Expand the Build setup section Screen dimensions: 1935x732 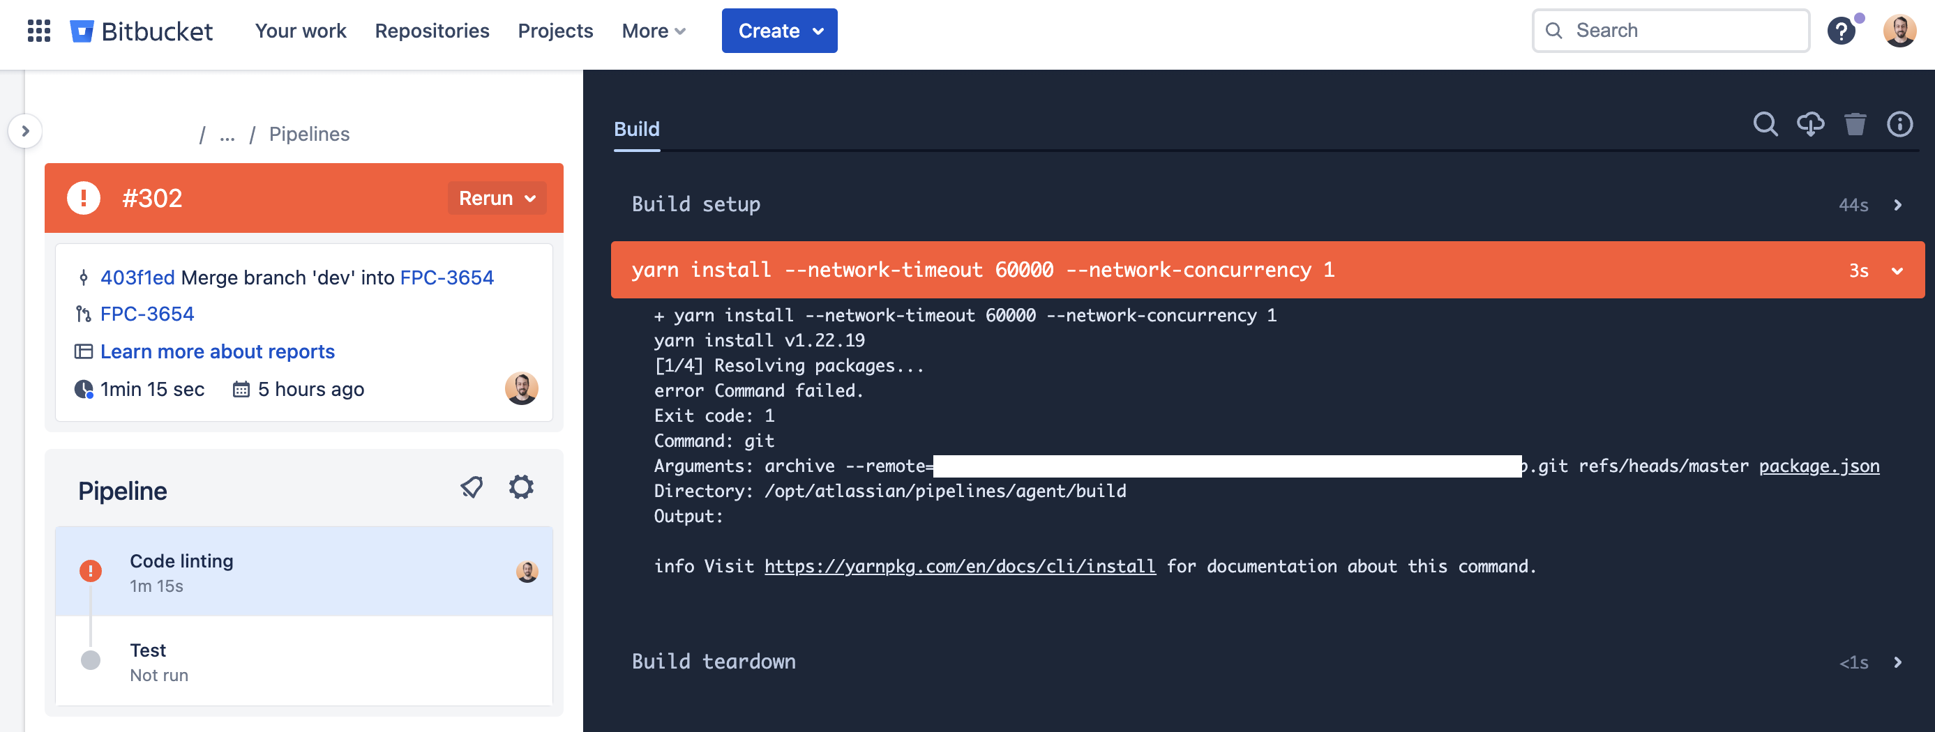1268,205
